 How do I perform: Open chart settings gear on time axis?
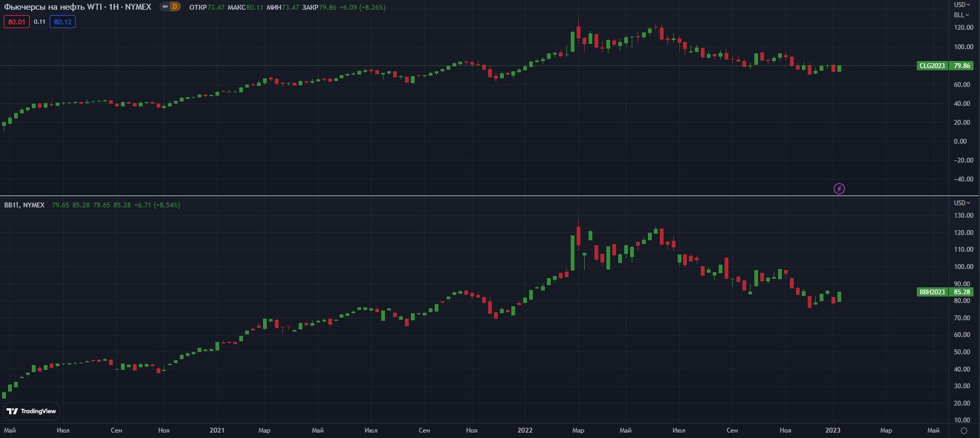(x=964, y=430)
